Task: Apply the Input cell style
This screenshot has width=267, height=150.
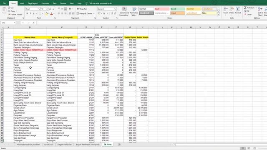Action: (178, 13)
